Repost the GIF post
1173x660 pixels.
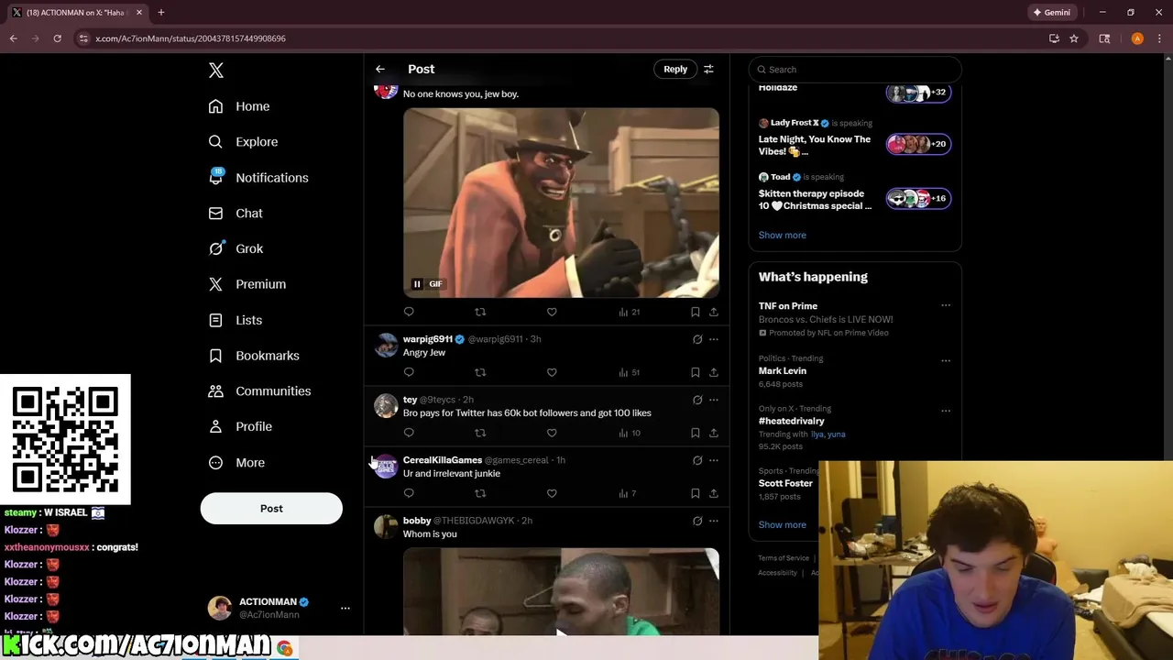[480, 312]
